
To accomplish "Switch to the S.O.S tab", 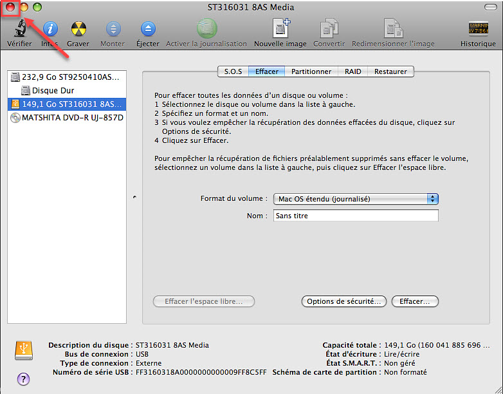I will pyautogui.click(x=233, y=71).
